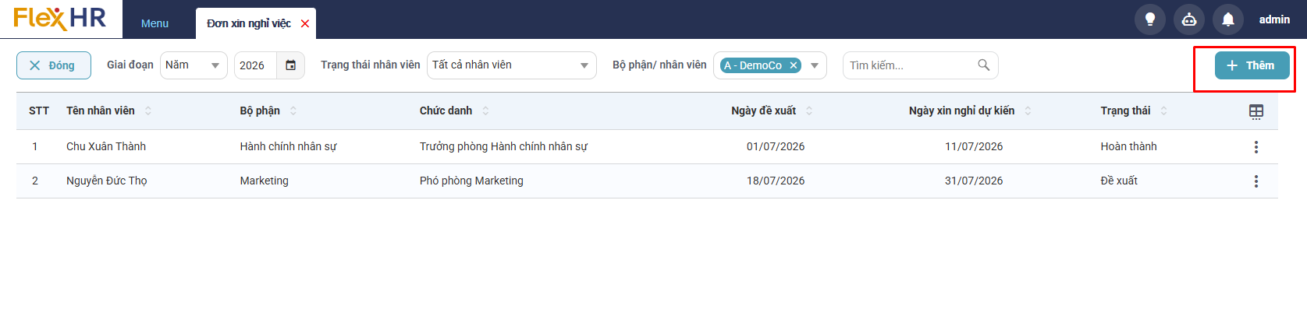1307x316 pixels.
Task: Click the Thêm add button
Action: tap(1252, 65)
